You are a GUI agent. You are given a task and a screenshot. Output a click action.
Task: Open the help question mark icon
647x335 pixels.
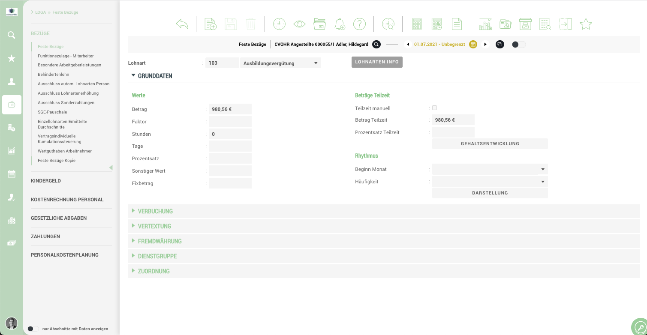[359, 24]
